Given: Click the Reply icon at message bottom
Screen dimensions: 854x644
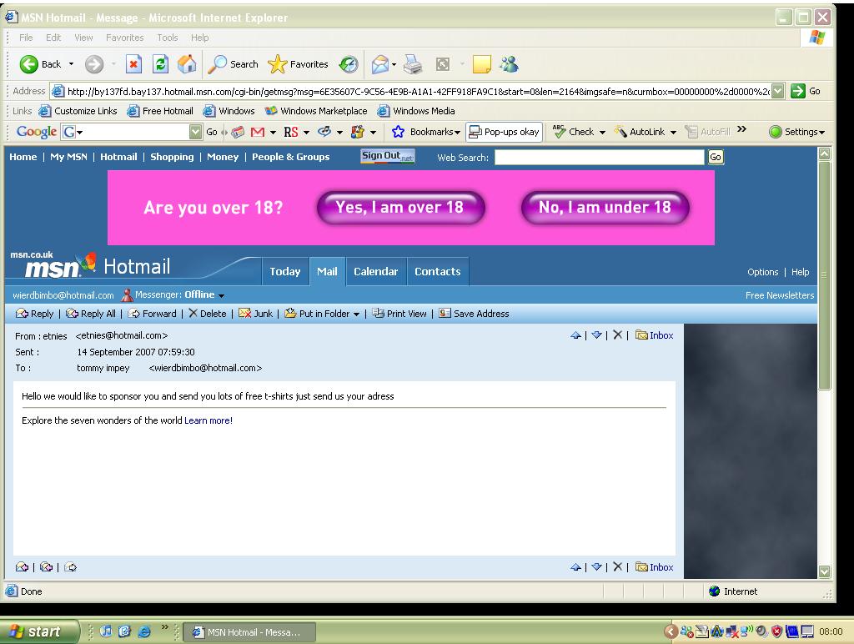Looking at the screenshot, I should (22, 567).
